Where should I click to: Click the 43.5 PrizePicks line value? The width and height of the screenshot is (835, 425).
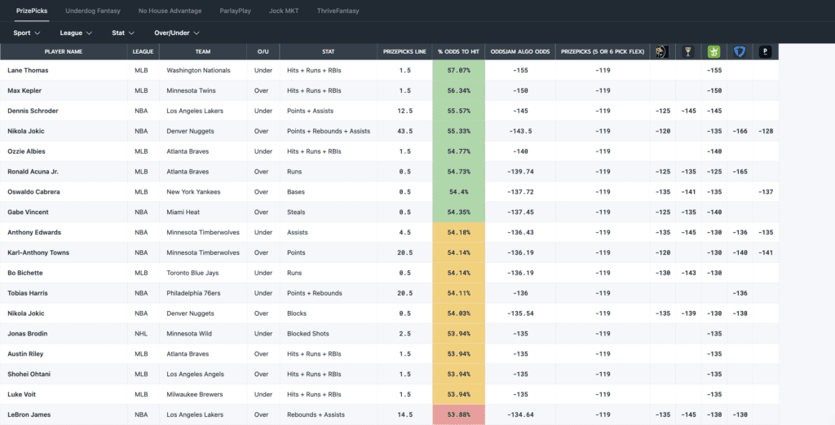click(404, 131)
